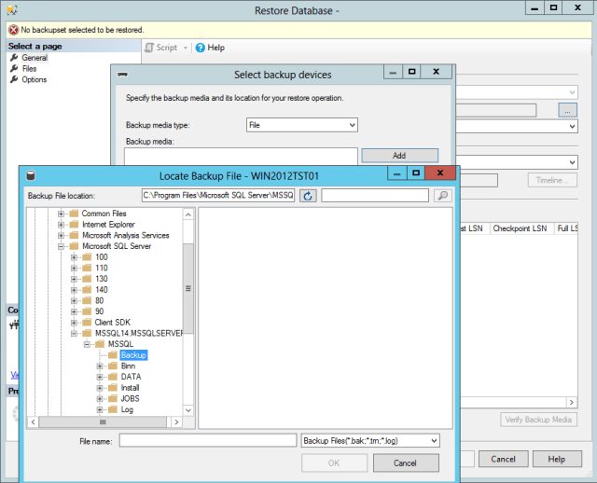Expand the 80 folder
Viewport: 597px width, 483px height.
pos(74,300)
